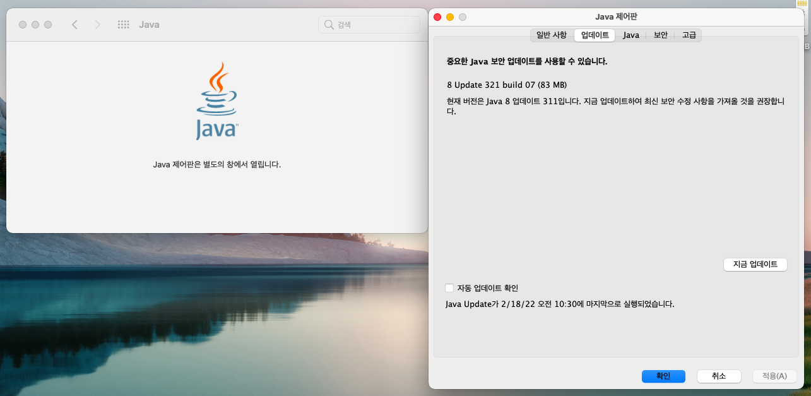Switch to the 일반 사항 tab
Image resolution: width=811 pixels, height=396 pixels.
click(552, 35)
